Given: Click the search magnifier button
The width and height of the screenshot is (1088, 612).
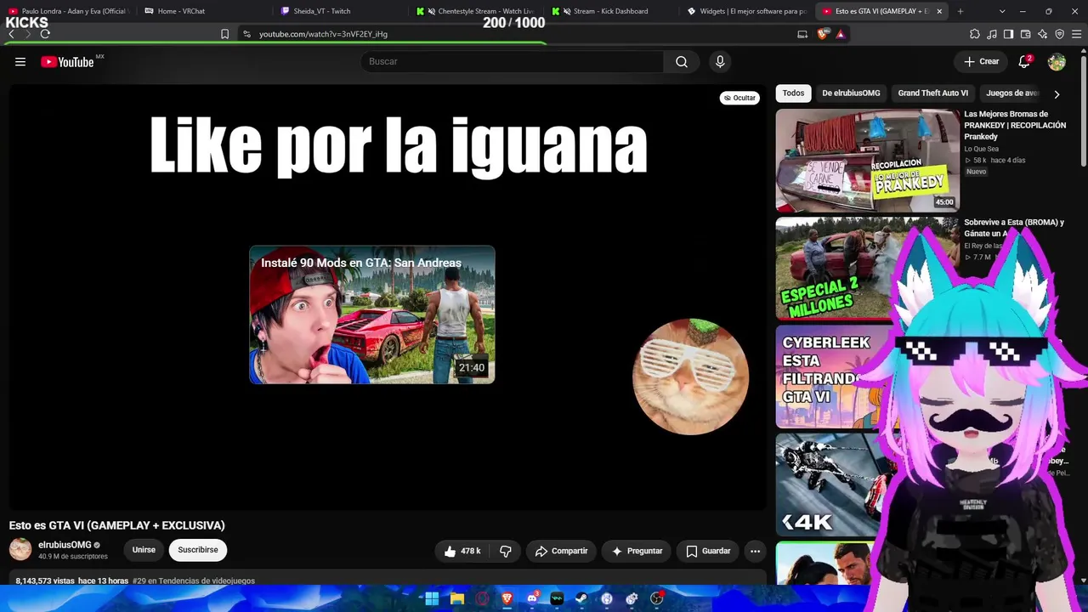Looking at the screenshot, I should (x=682, y=62).
